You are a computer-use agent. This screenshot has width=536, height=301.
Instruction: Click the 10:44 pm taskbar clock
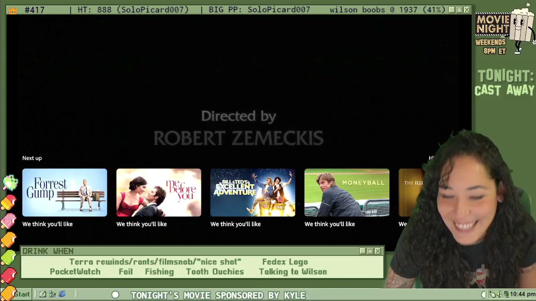click(523, 294)
